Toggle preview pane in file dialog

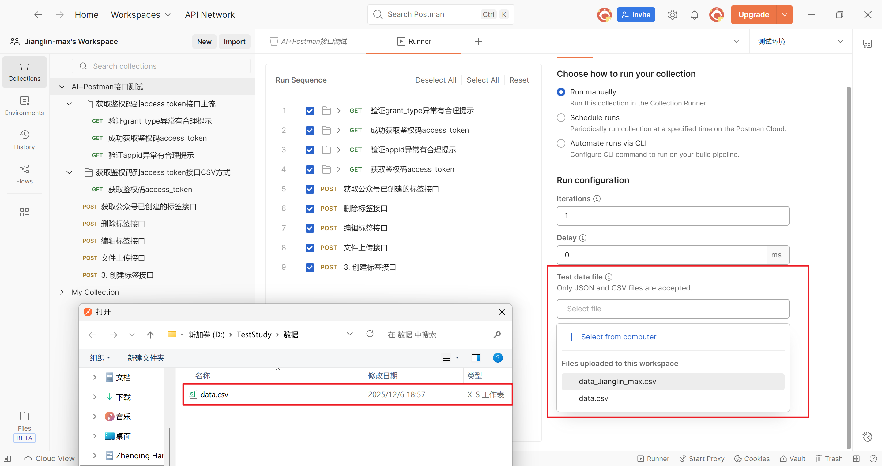point(476,358)
